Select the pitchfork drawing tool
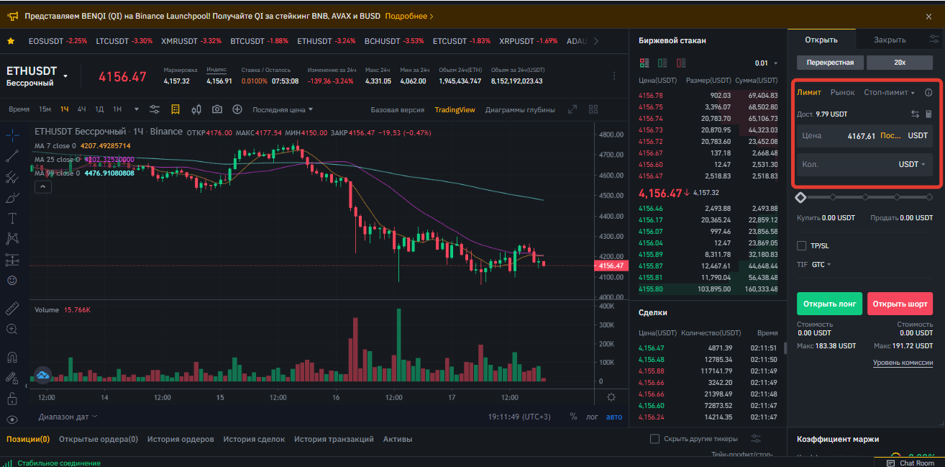Image resolution: width=945 pixels, height=467 pixels. tap(12, 176)
